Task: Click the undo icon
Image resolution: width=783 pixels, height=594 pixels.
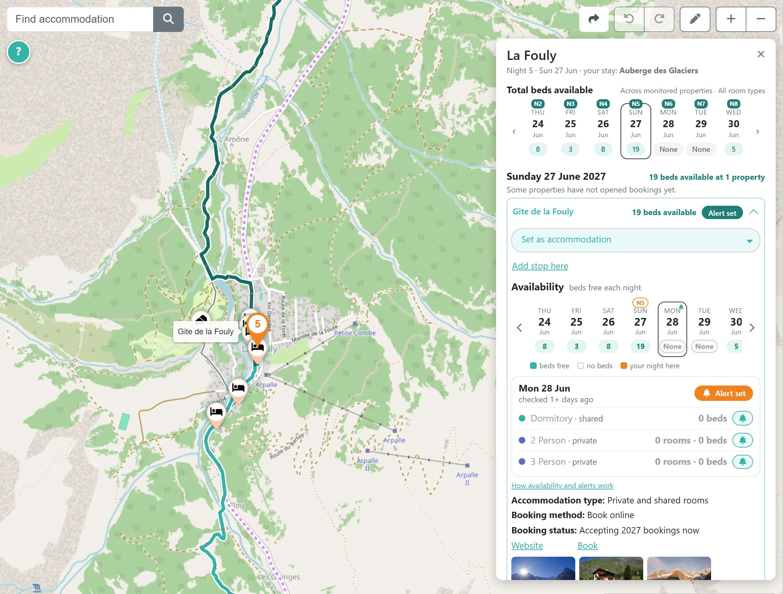Action: coord(629,19)
